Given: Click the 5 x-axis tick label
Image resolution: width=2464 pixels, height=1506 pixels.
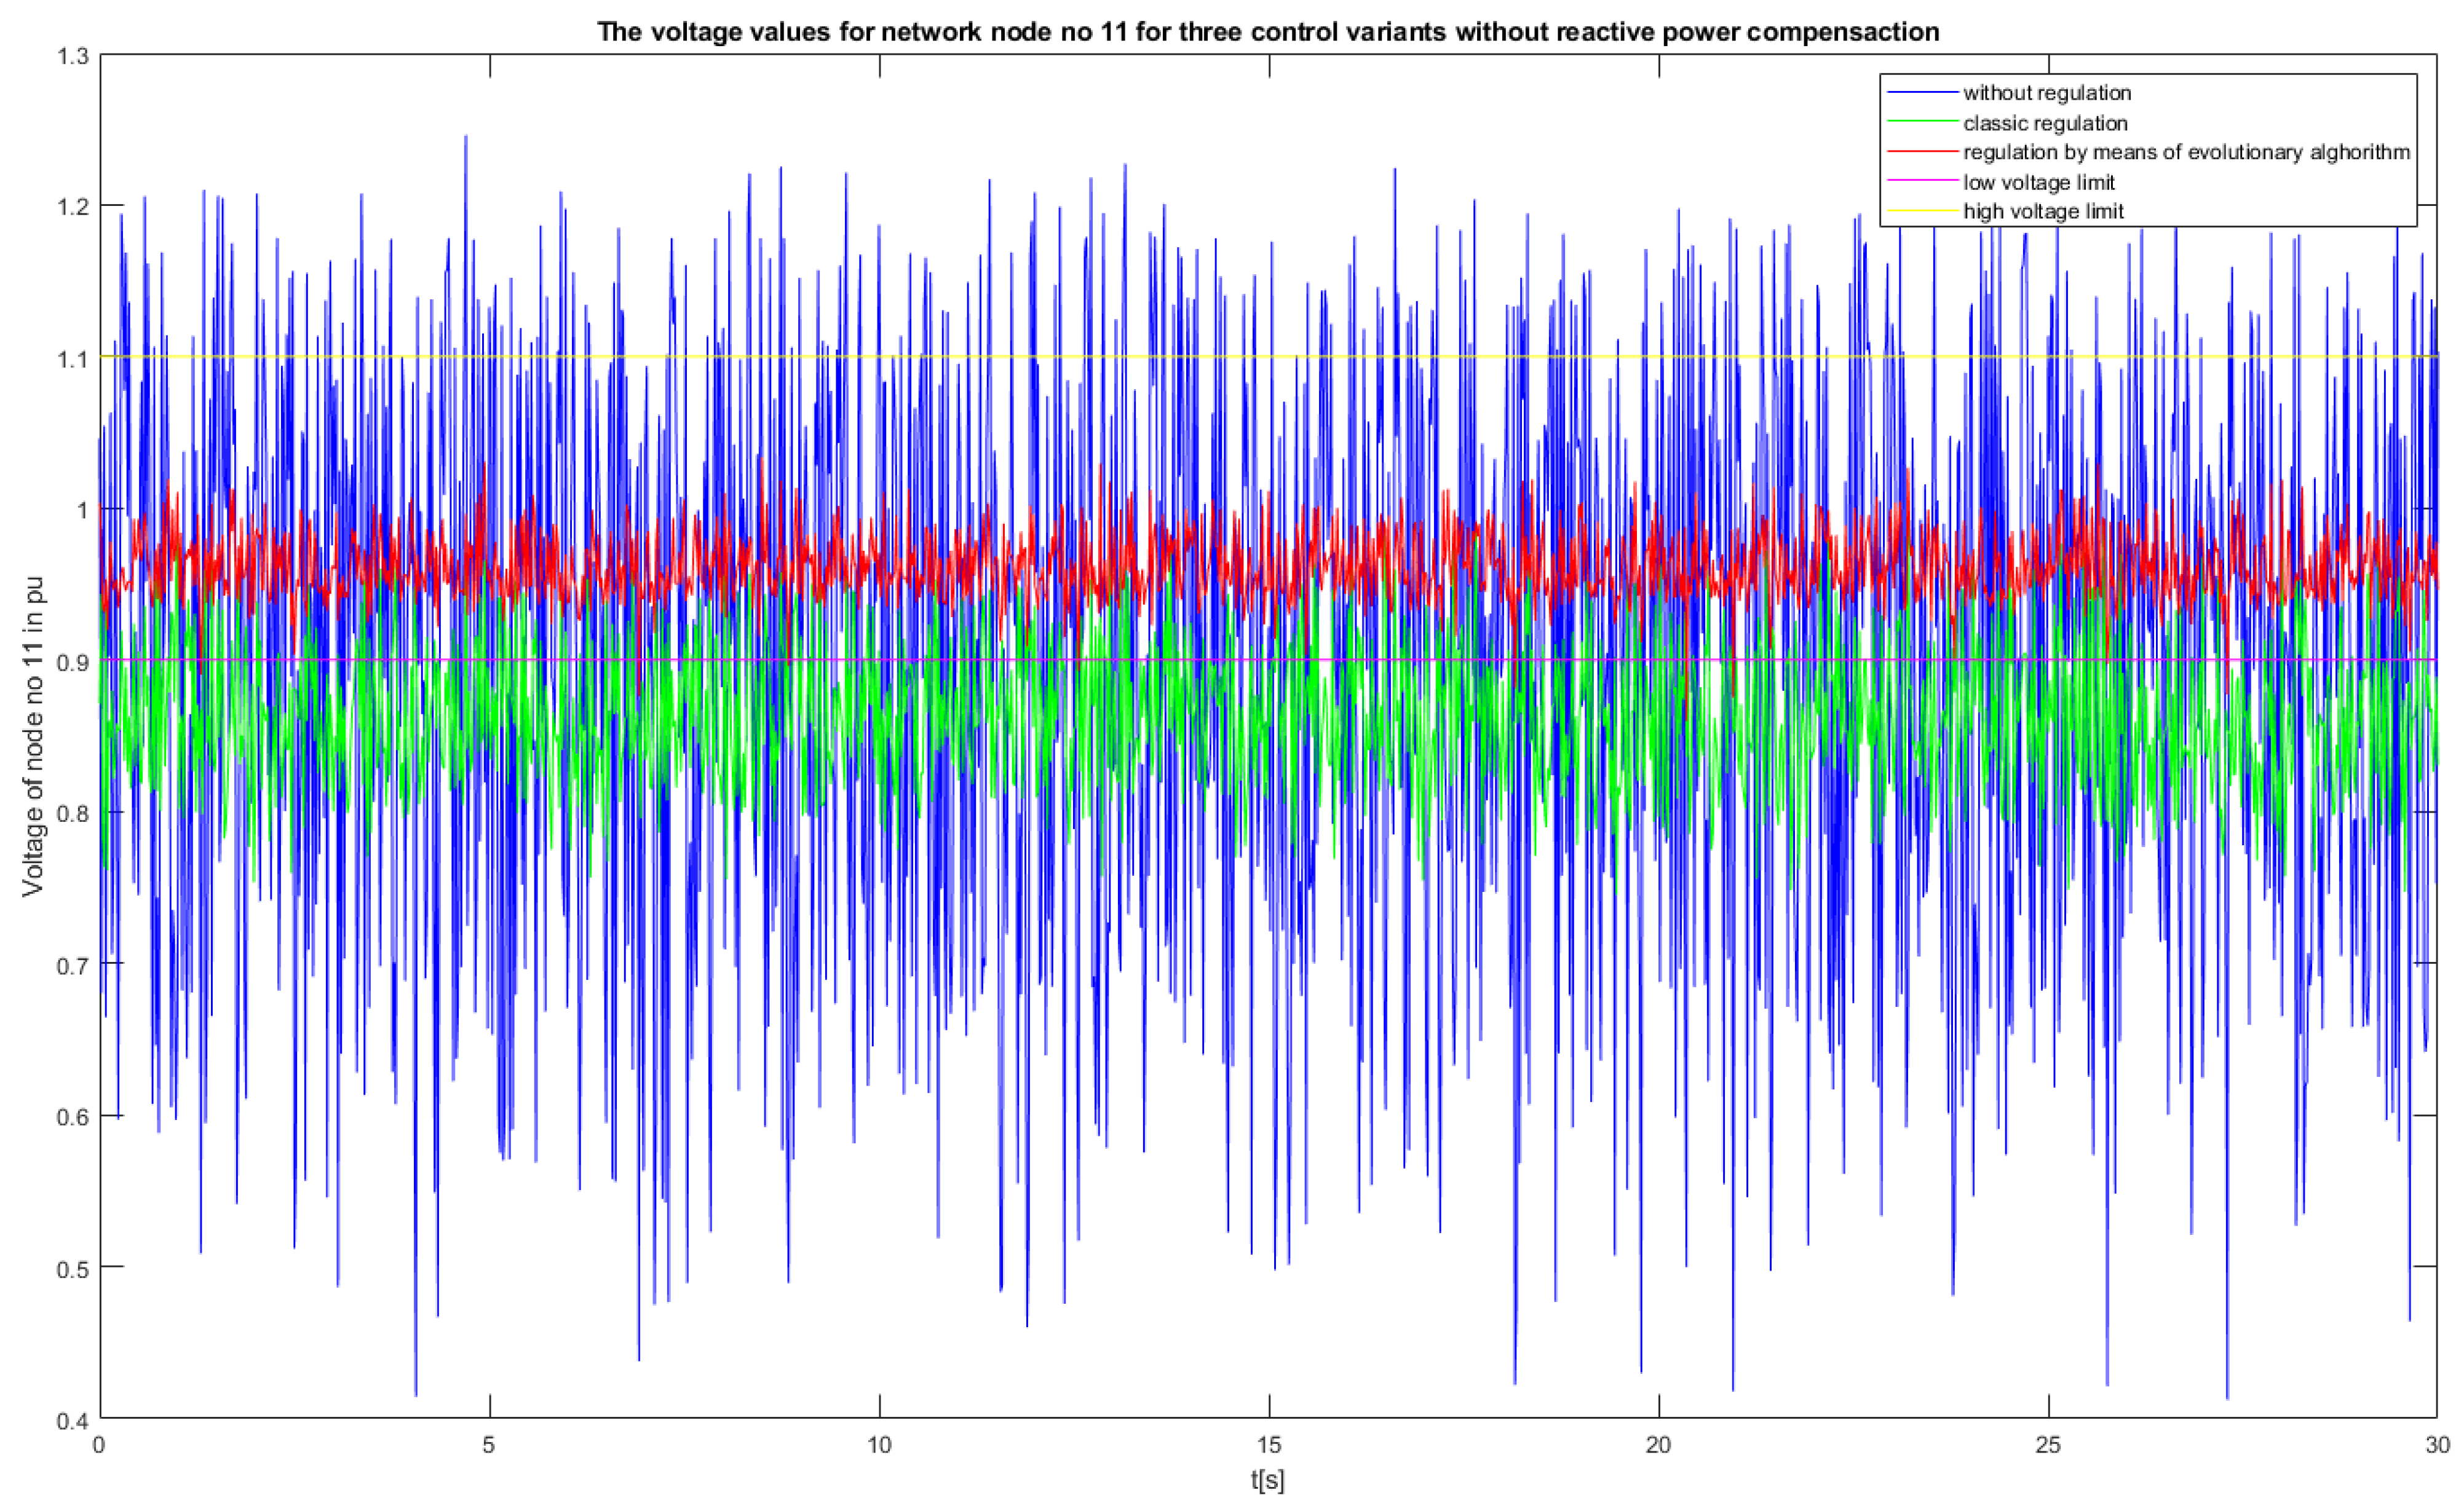Looking at the screenshot, I should coord(489,1445).
